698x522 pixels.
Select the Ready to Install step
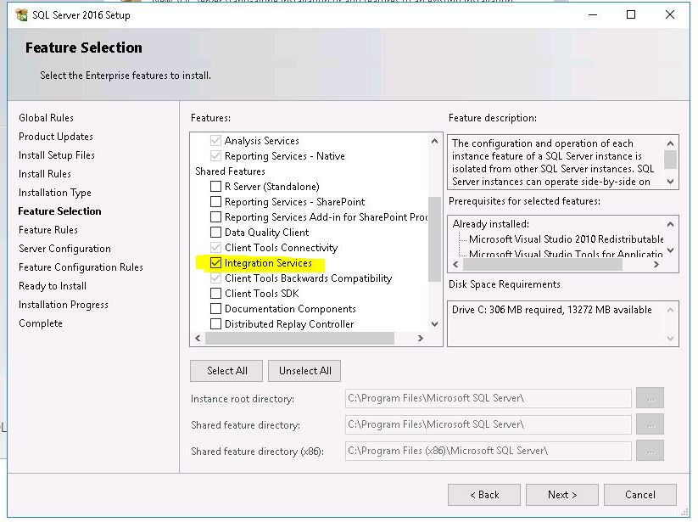53,286
